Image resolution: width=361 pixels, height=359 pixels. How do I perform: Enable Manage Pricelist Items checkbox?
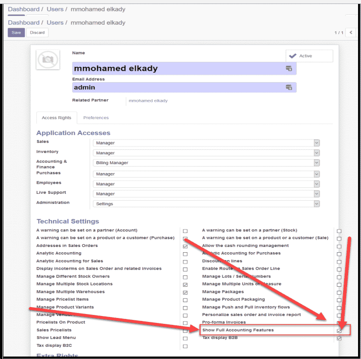click(x=185, y=300)
